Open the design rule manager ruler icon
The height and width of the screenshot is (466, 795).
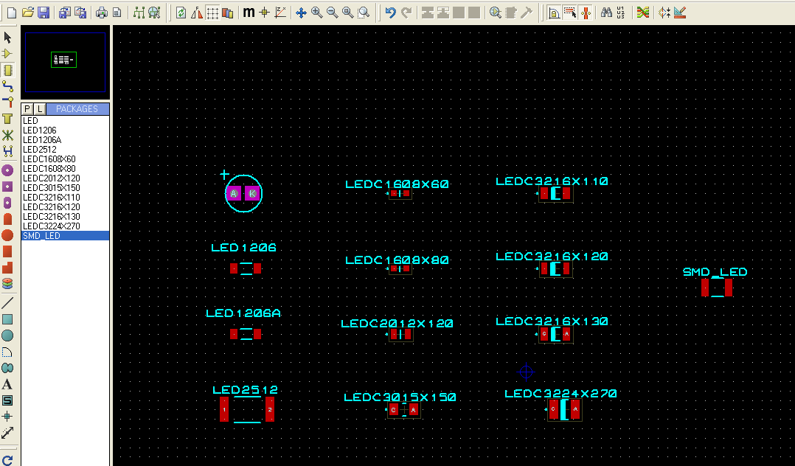click(680, 13)
